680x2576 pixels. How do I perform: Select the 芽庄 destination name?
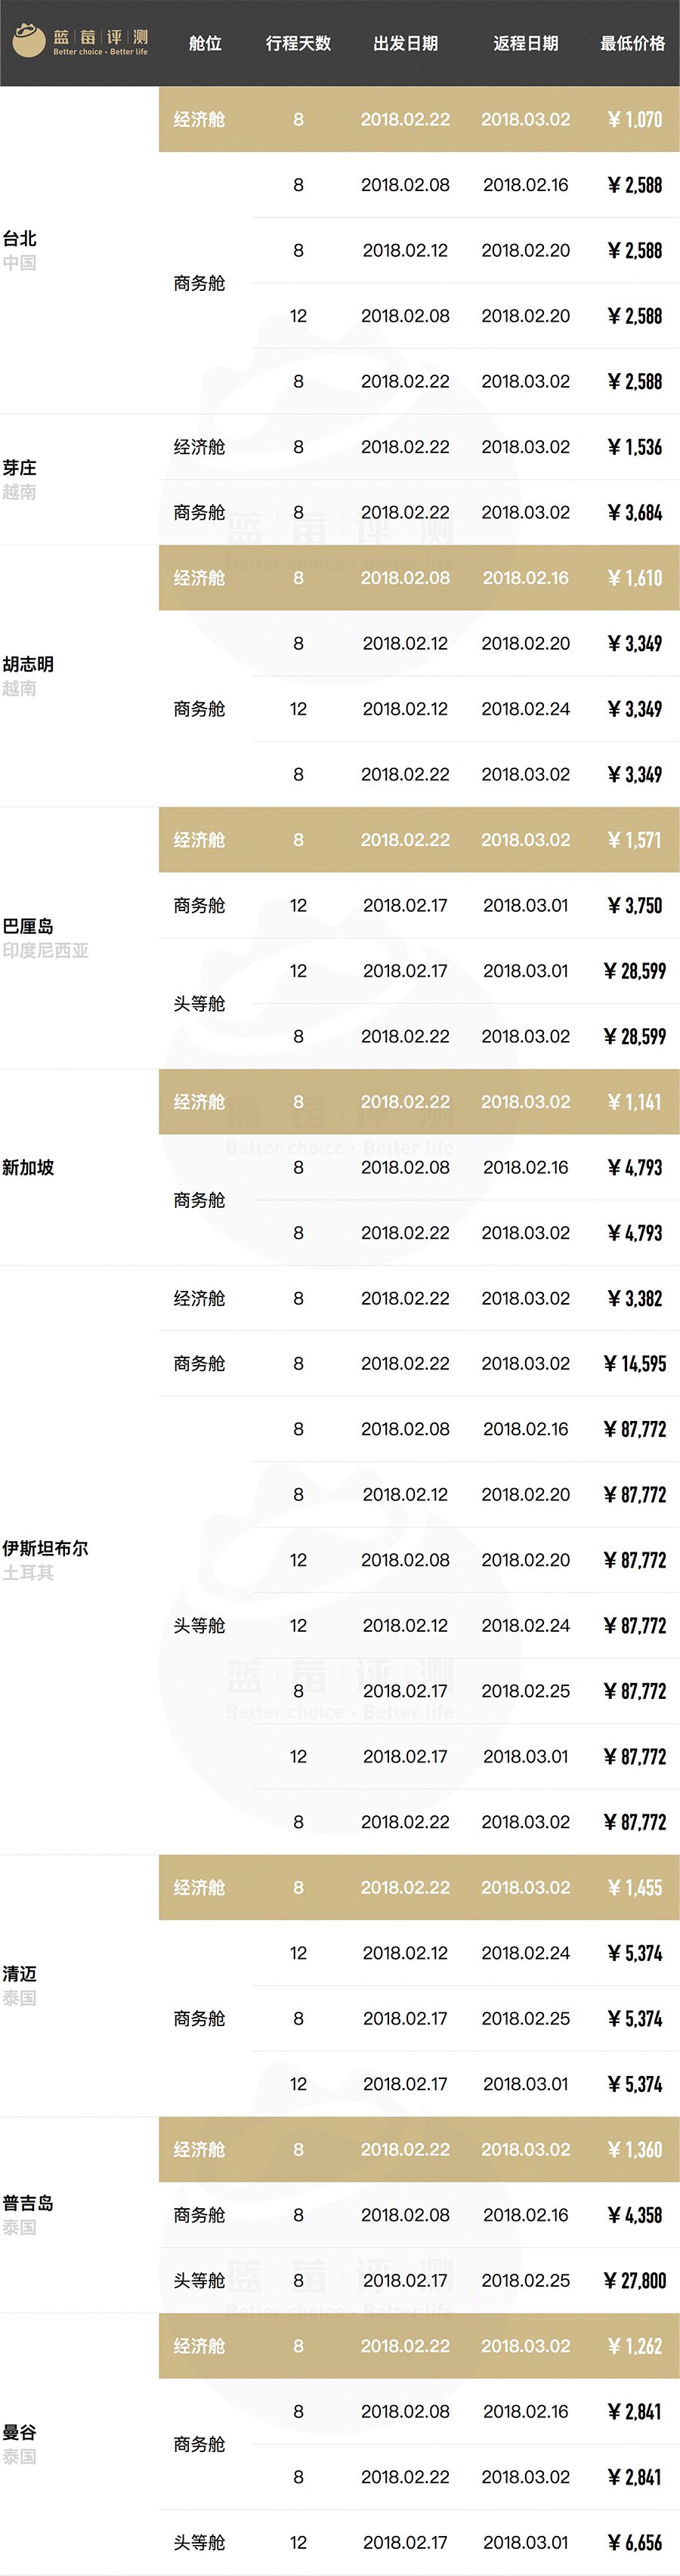(19, 467)
